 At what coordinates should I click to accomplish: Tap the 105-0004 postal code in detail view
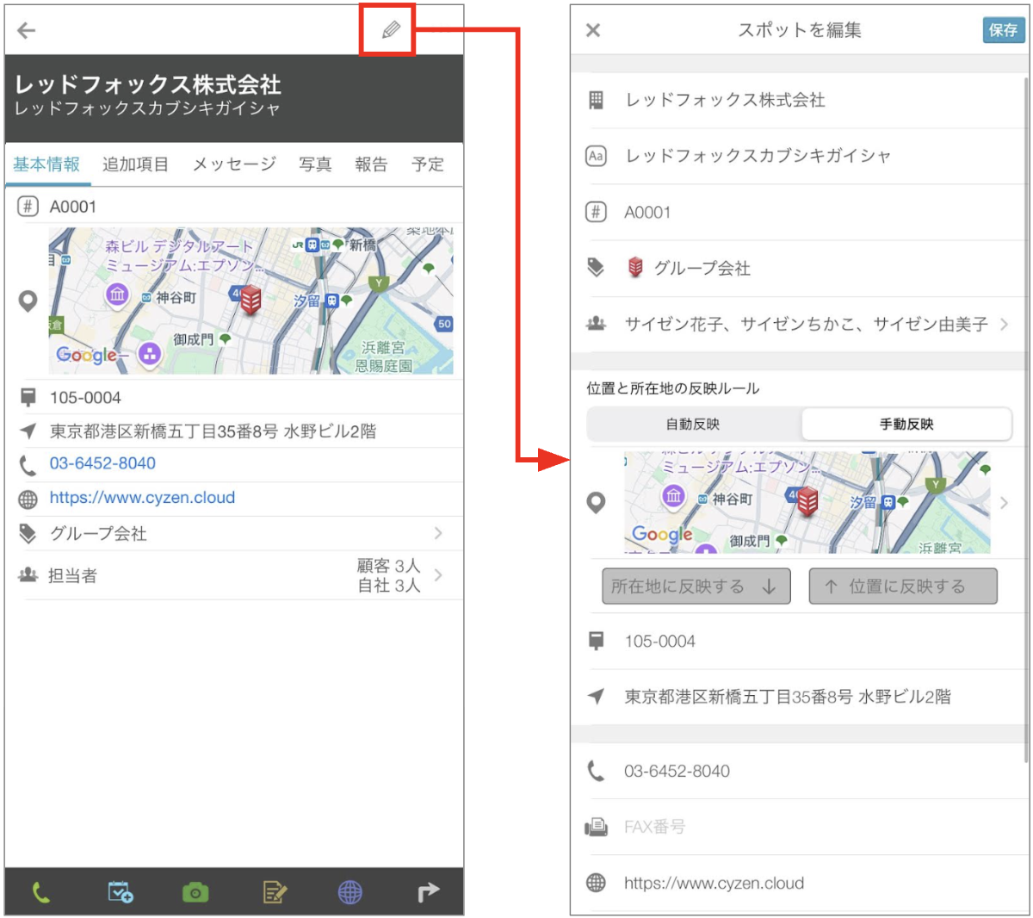point(85,398)
